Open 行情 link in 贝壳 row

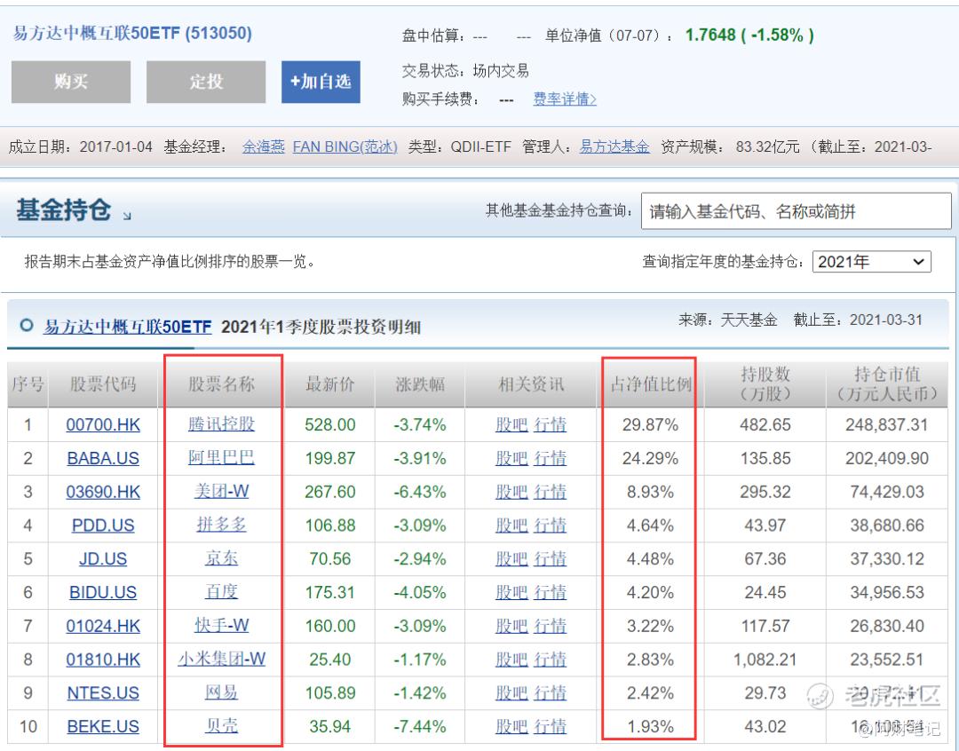pyautogui.click(x=550, y=726)
